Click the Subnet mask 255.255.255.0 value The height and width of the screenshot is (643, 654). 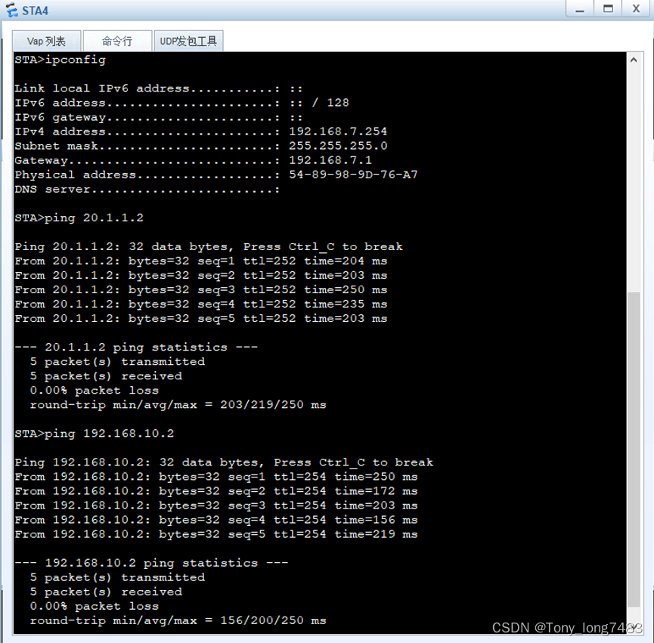click(x=338, y=146)
